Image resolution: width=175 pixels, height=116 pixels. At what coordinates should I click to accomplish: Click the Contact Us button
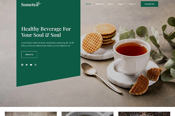tap(149, 4)
